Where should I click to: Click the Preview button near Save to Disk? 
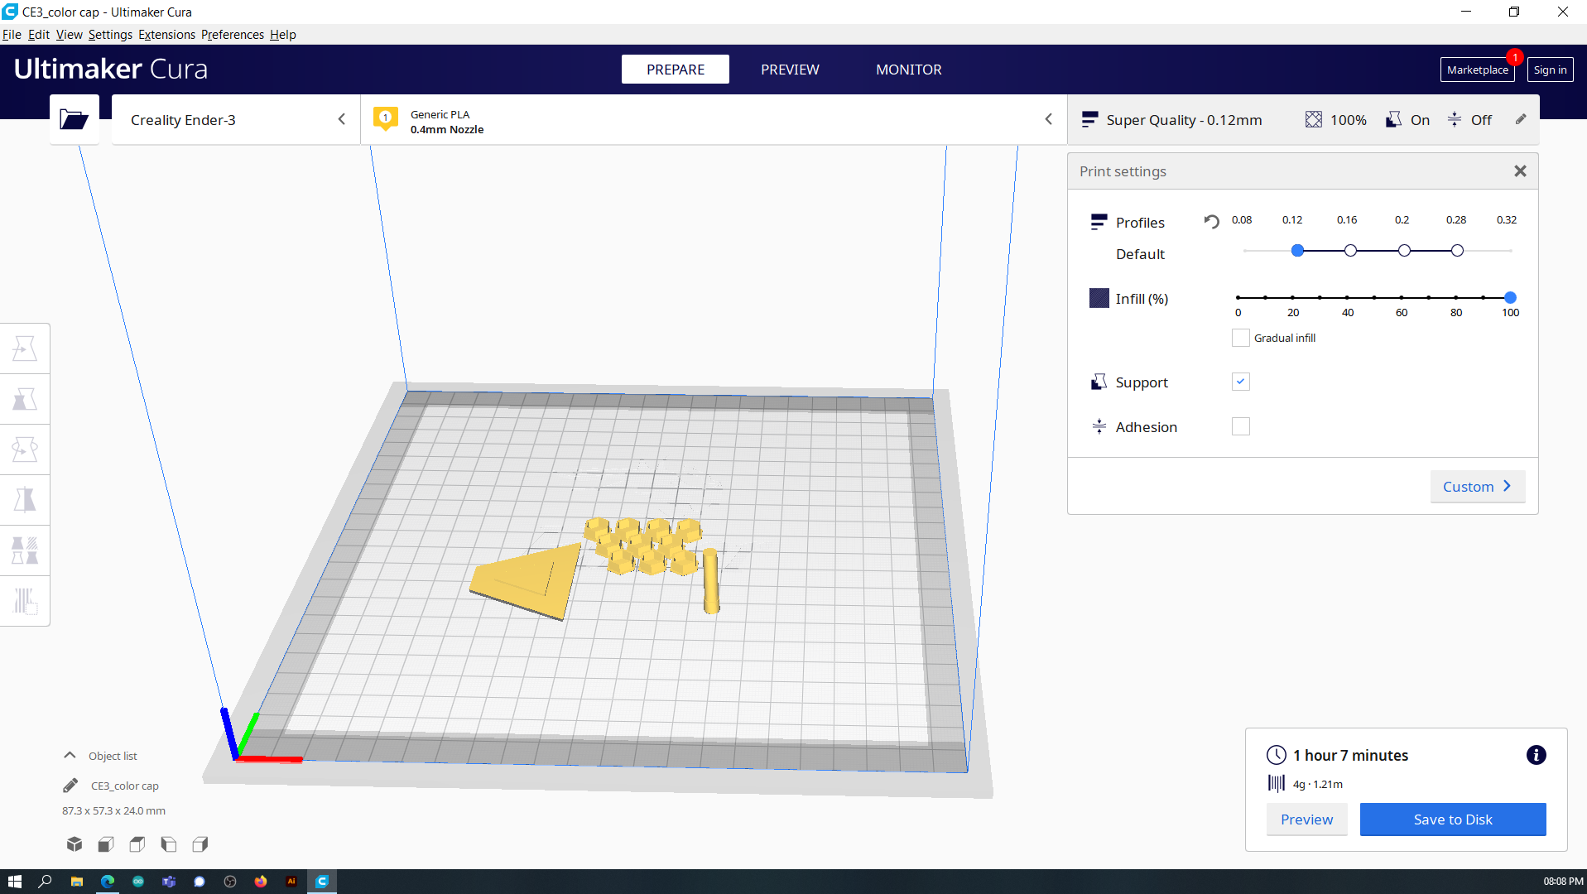pos(1306,819)
